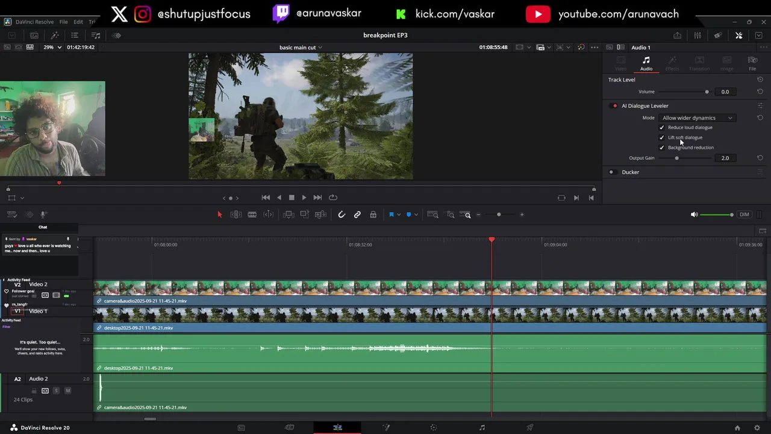Zoom in the timeline with plus button
Screen dimensions: 771x434
[x=522, y=215]
